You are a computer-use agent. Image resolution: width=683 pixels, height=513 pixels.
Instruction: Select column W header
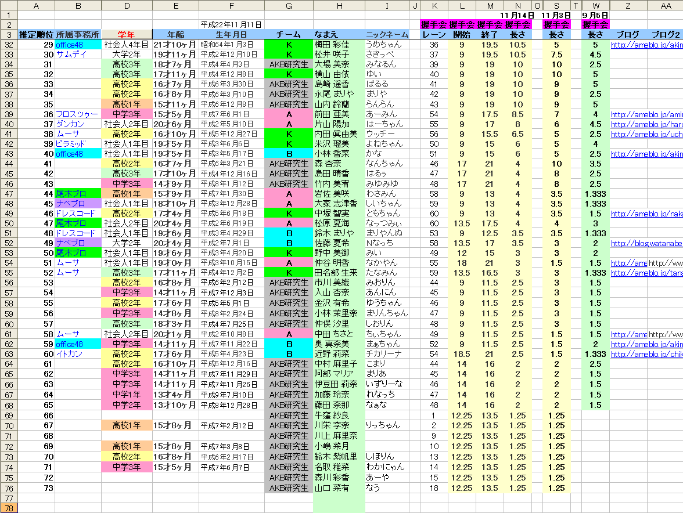pos(595,5)
